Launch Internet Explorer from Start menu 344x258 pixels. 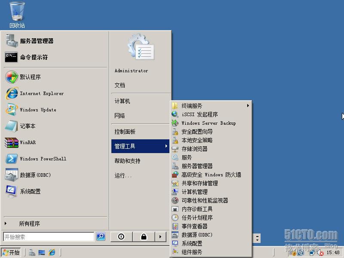41,93
